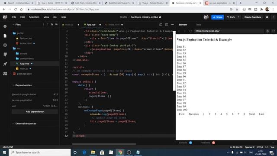This screenshot has height=156, width=277.
Task: Reload the Chrome page
Action: (x=16, y=10)
